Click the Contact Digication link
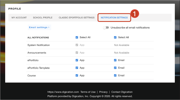 pyautogui.click(x=122, y=92)
